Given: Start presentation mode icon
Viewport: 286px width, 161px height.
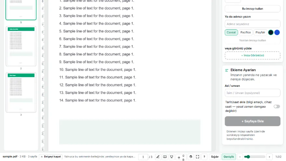Looking at the screenshot, I should pyautogui.click(x=172, y=157).
